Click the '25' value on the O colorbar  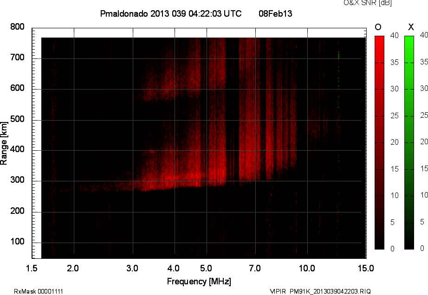coord(395,115)
